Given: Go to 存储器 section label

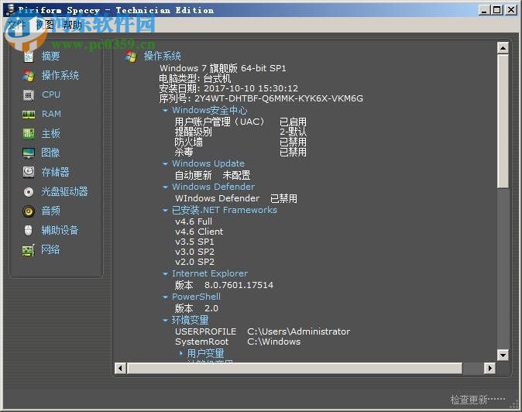Looking at the screenshot, I should [55, 172].
